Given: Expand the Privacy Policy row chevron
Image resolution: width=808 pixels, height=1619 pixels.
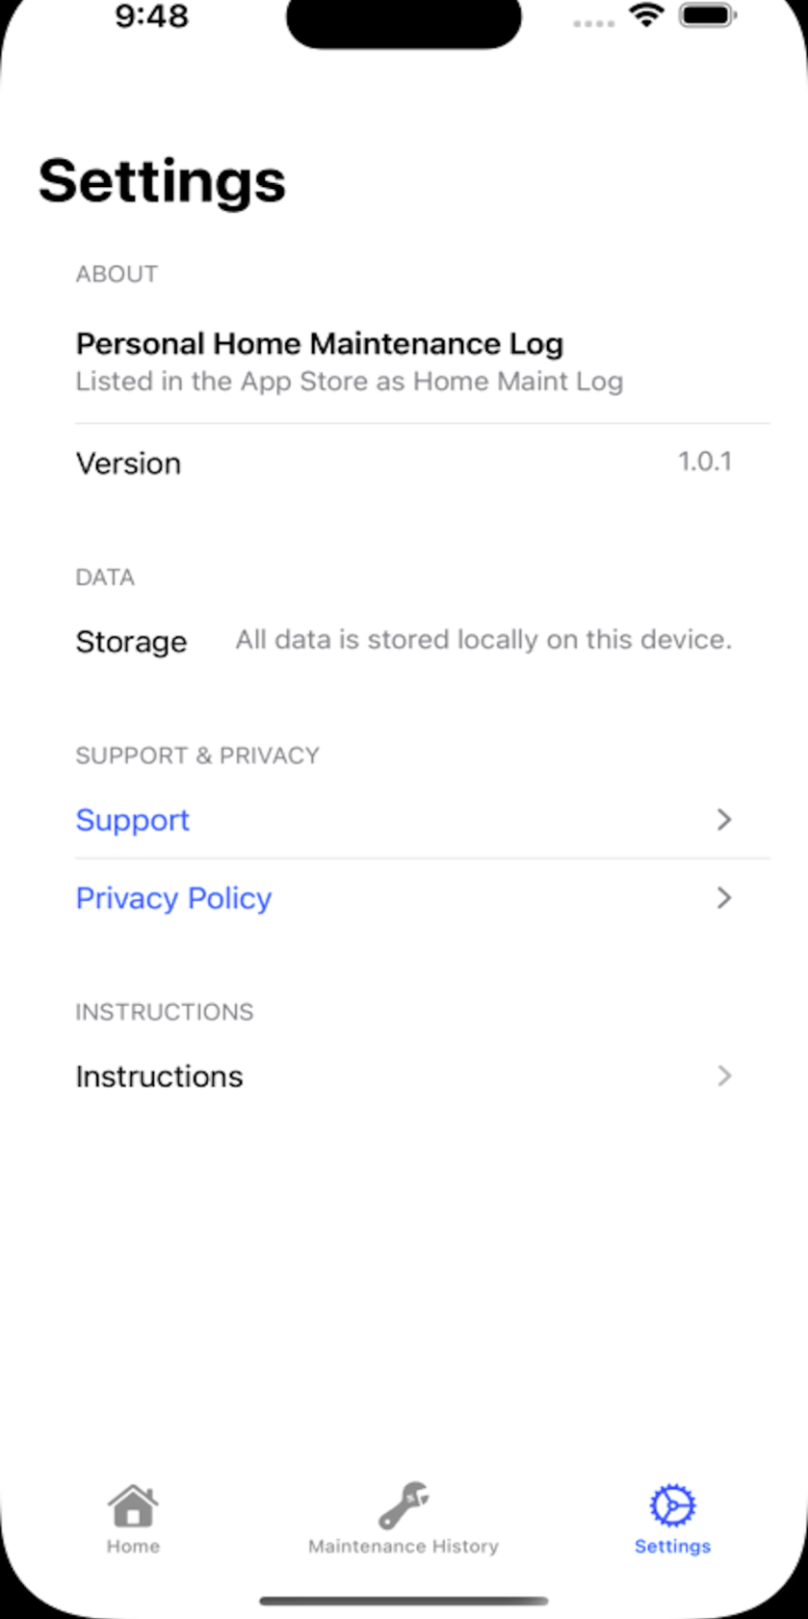Looking at the screenshot, I should pyautogui.click(x=724, y=898).
